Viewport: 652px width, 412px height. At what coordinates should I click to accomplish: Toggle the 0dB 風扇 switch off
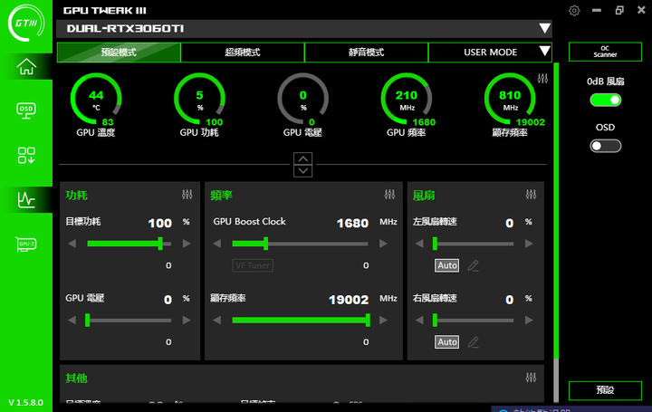point(606,100)
